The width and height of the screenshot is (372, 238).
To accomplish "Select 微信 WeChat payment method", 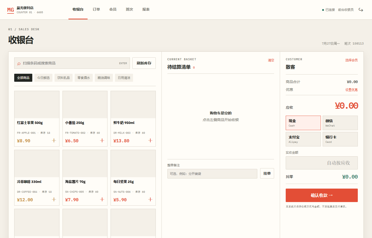I will click(340, 123).
